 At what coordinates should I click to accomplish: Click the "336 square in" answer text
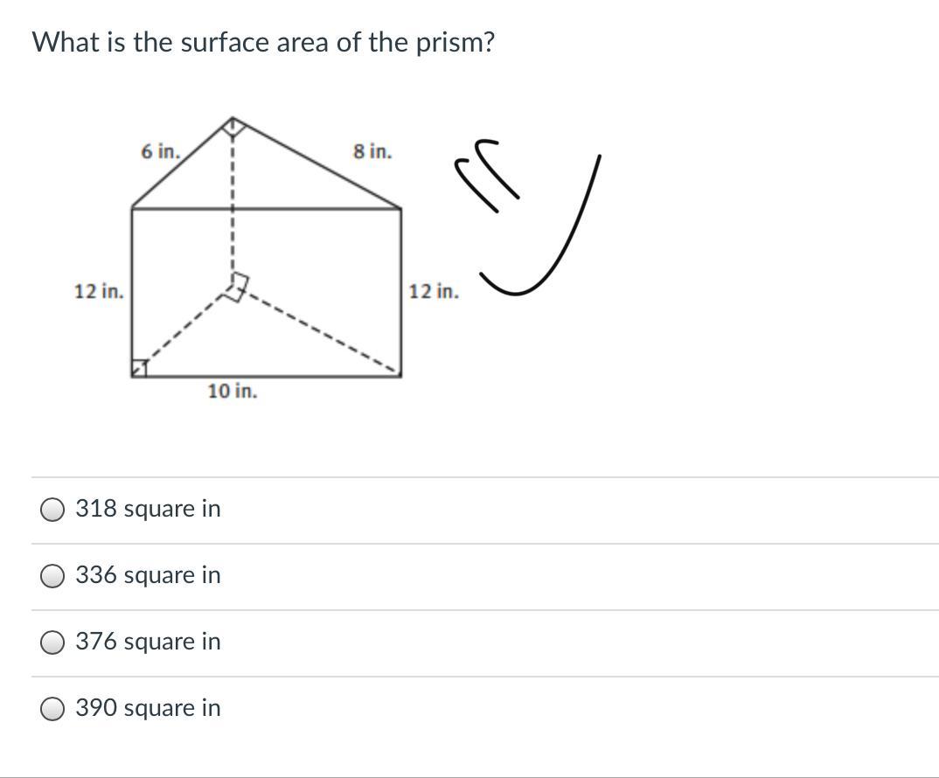[148, 575]
